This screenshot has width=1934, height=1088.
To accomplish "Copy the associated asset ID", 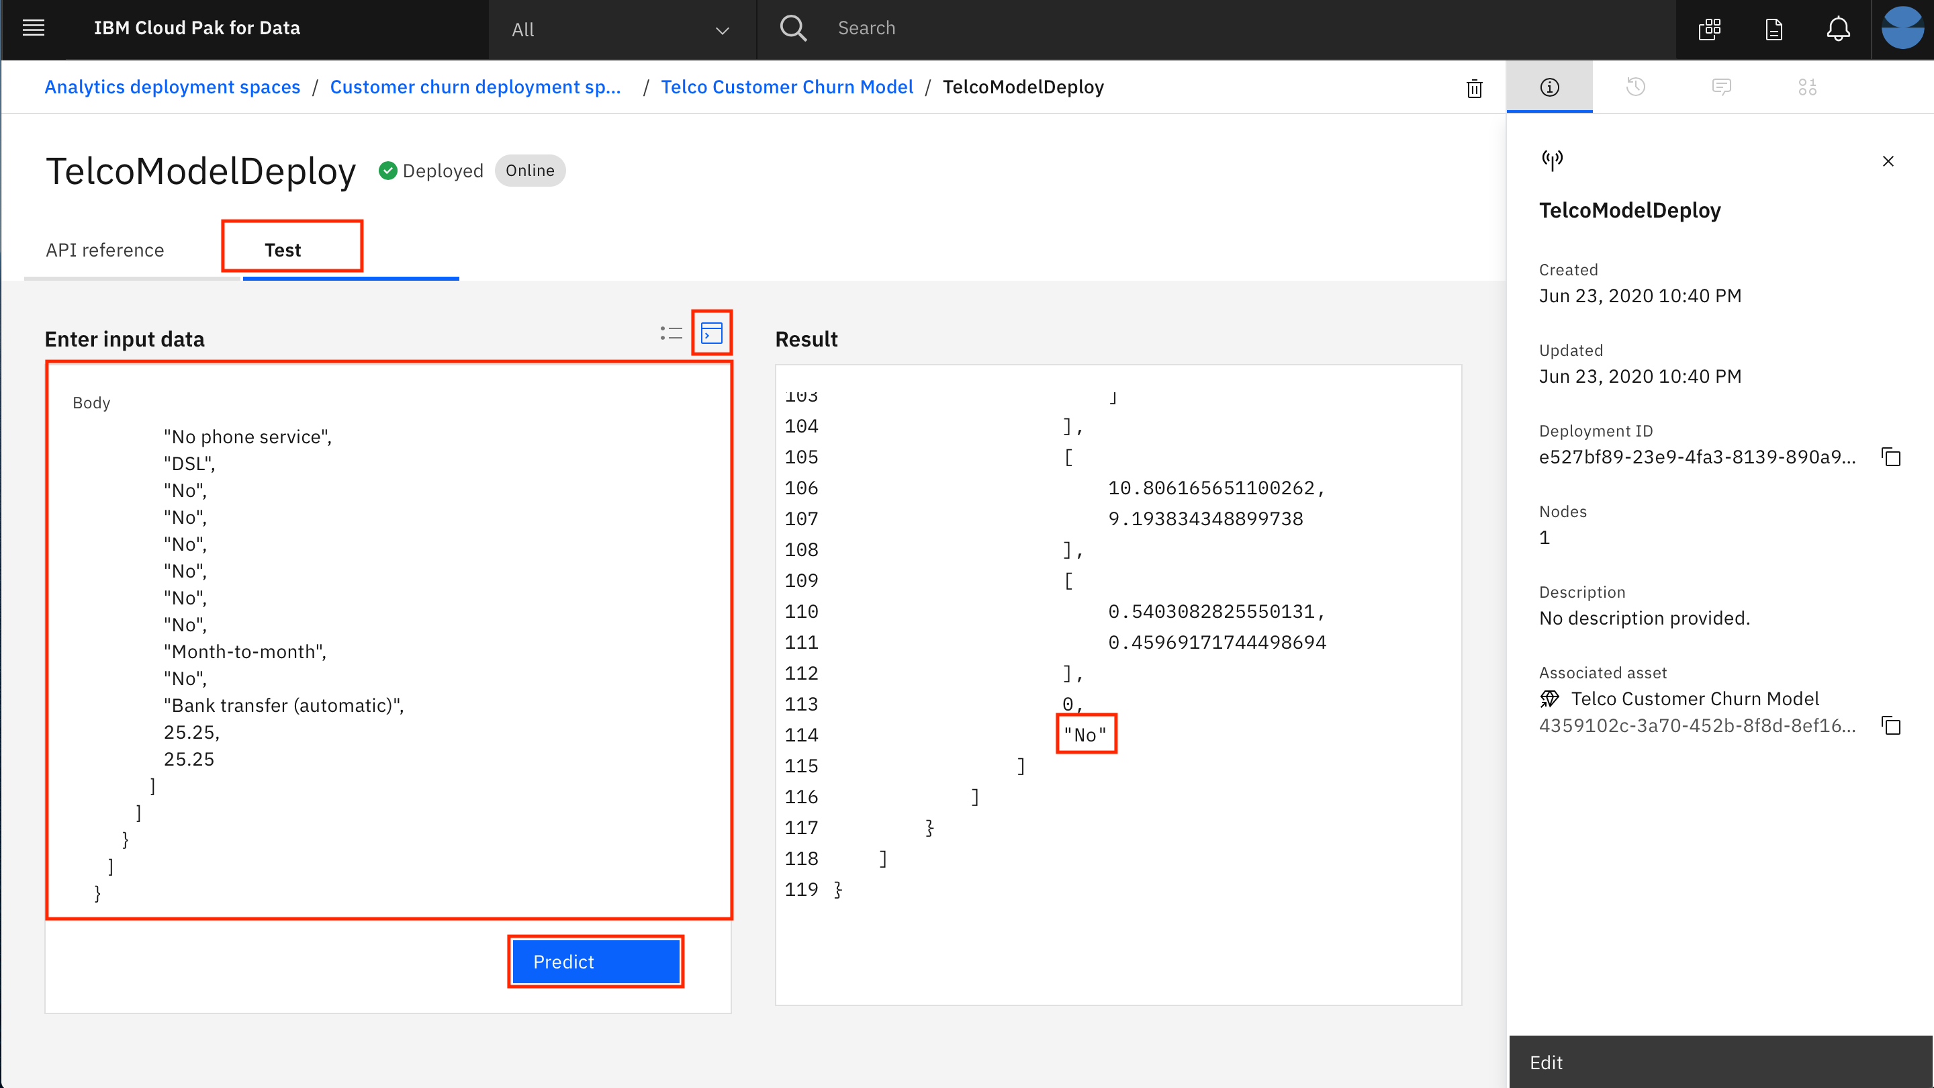I will point(1891,725).
